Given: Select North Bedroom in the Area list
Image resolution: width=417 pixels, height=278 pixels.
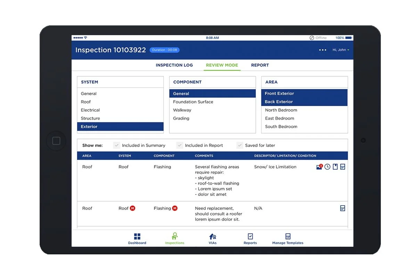Looking at the screenshot, I should pos(304,110).
